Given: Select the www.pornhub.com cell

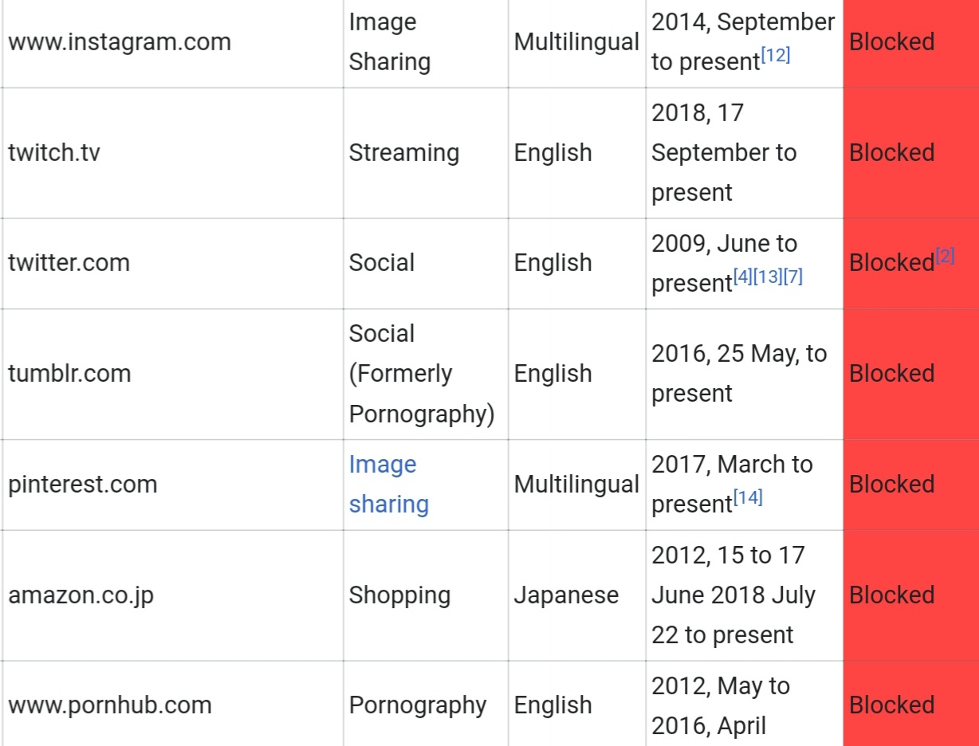Looking at the screenshot, I should click(173, 705).
